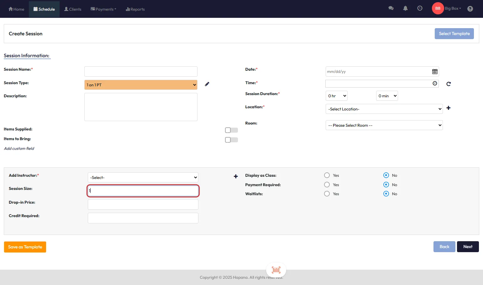Open the help question mark icon
The height and width of the screenshot is (285, 483).
pos(470,9)
